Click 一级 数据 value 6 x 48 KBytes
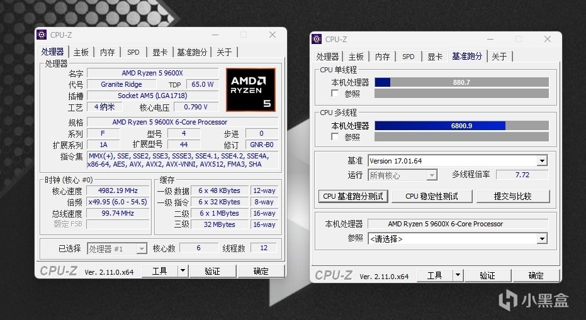Image resolution: width=586 pixels, height=320 pixels. click(220, 190)
